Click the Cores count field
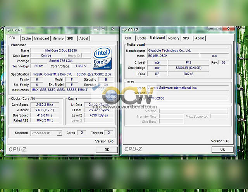Viewport: 248px width, 192px height. tap(82, 133)
